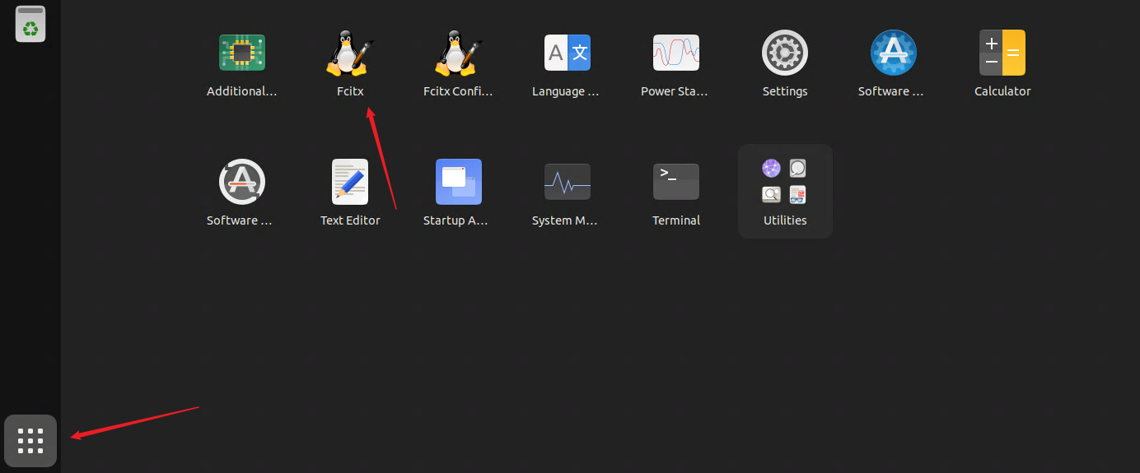Image resolution: width=1140 pixels, height=473 pixels.
Task: Click the "Fcitx Confi..." label
Action: pyautogui.click(x=458, y=91)
